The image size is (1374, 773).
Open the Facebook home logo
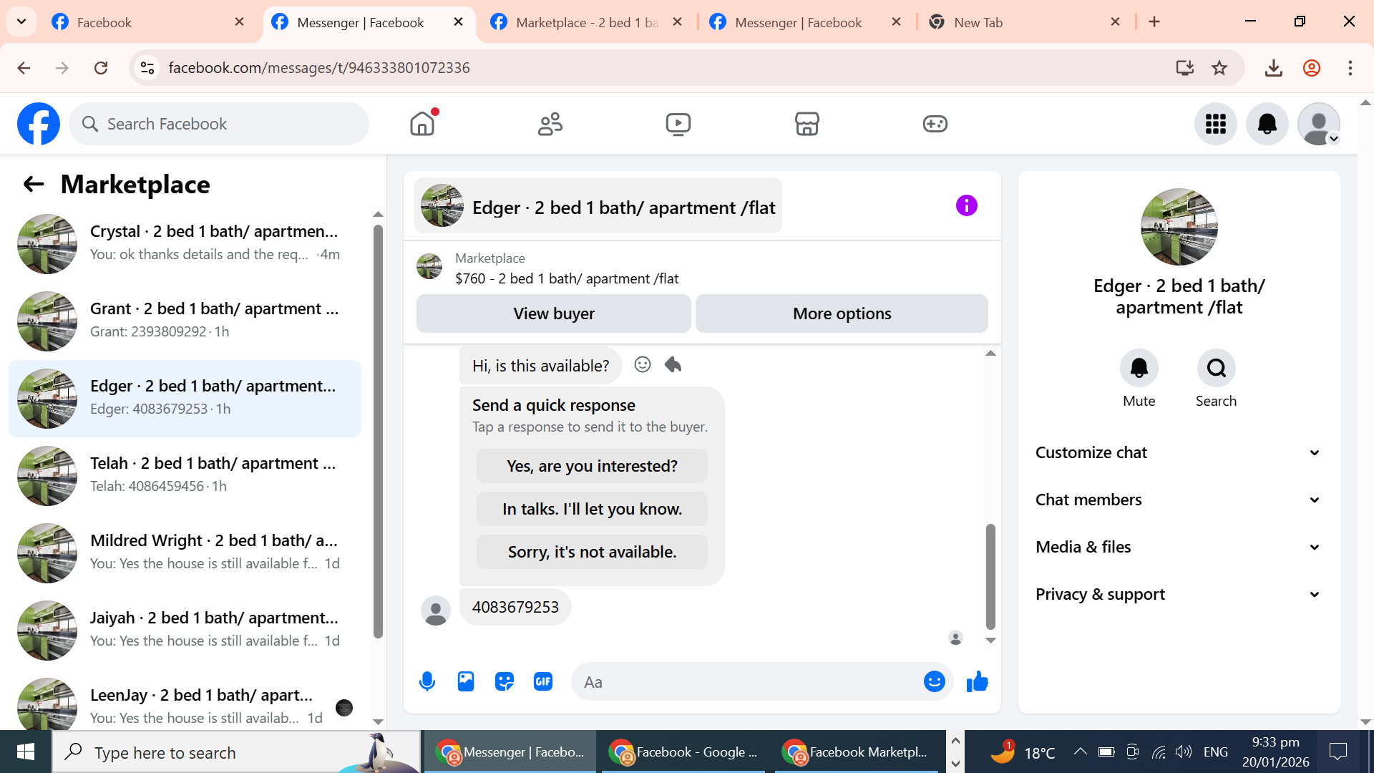(x=39, y=124)
